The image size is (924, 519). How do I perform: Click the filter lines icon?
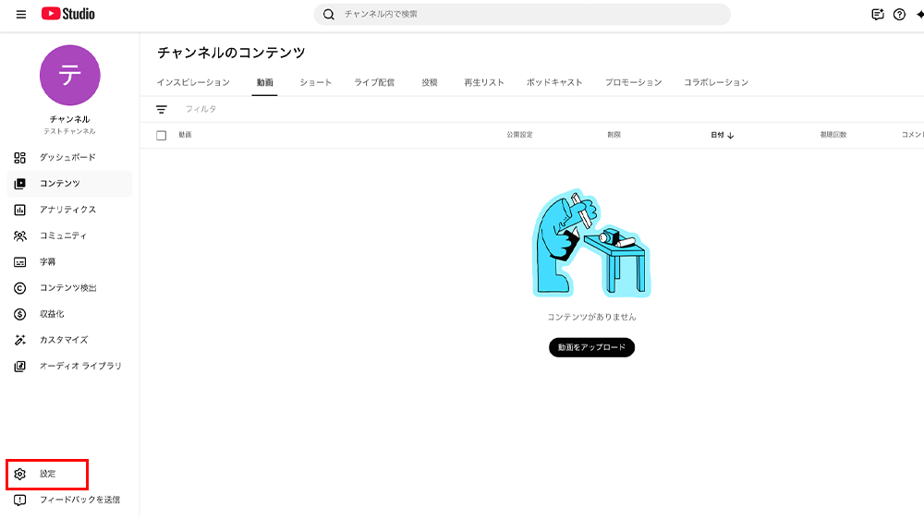click(162, 110)
